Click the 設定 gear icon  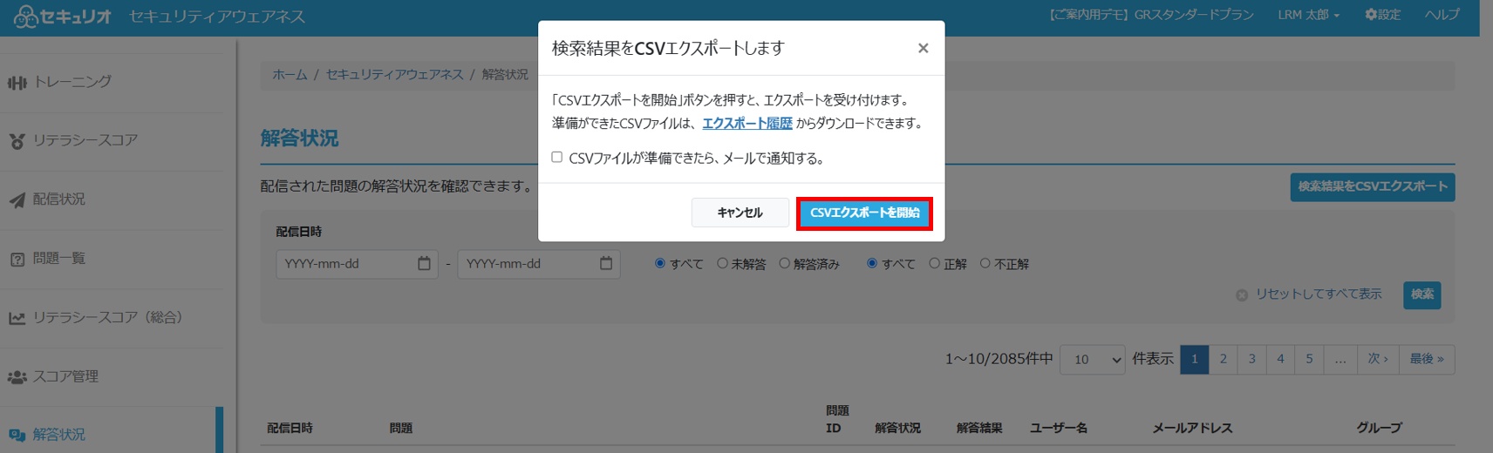(1371, 15)
